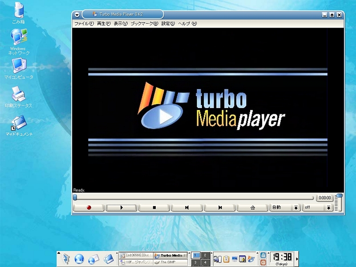
Task: Click the Ready. status text
Action: (79, 190)
